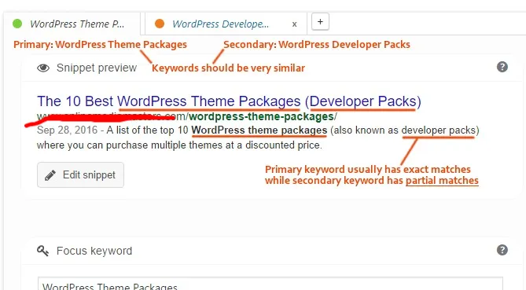Open help for the Snippet preview section

pyautogui.click(x=502, y=67)
